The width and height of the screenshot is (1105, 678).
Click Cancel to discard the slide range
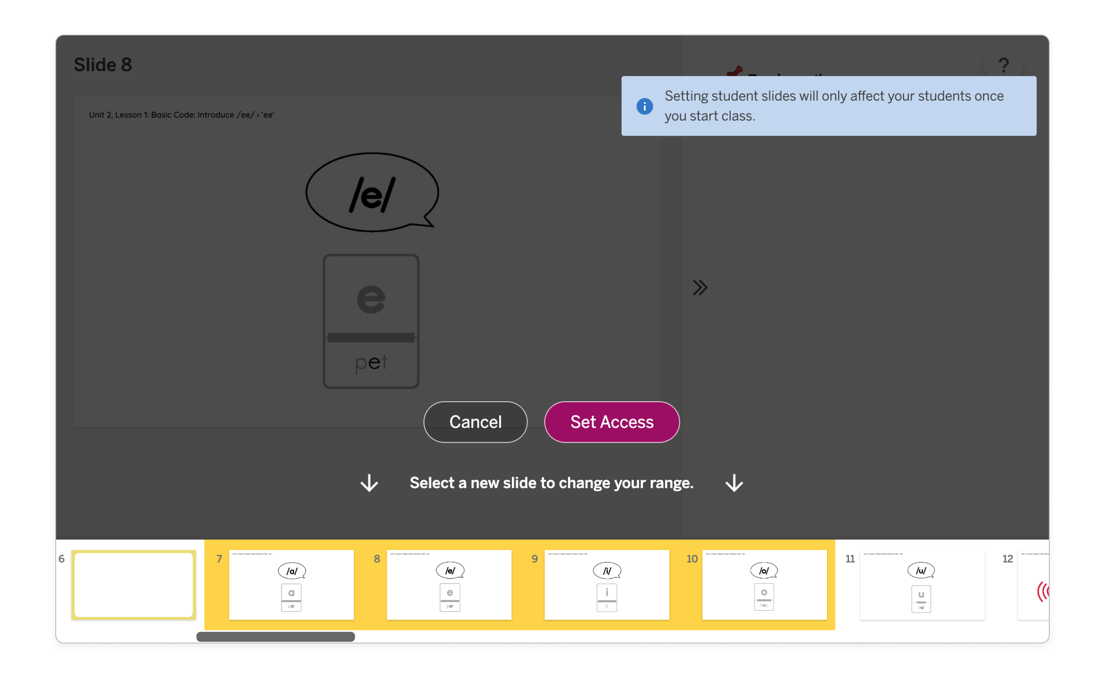click(x=475, y=422)
